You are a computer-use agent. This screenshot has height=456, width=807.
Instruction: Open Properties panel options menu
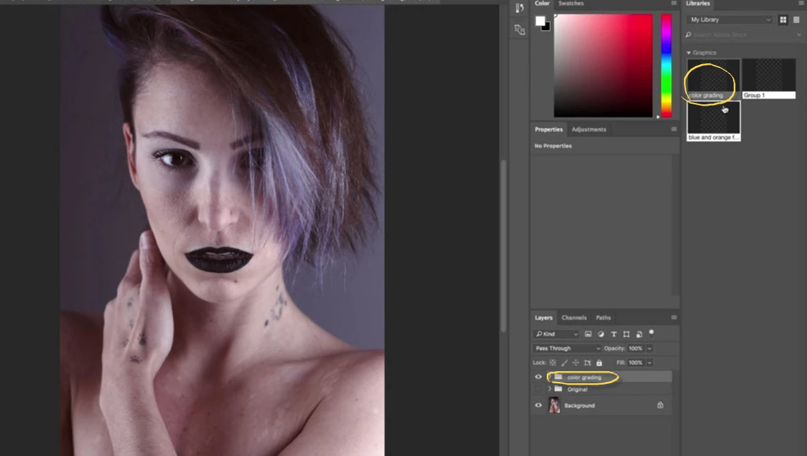pos(674,129)
